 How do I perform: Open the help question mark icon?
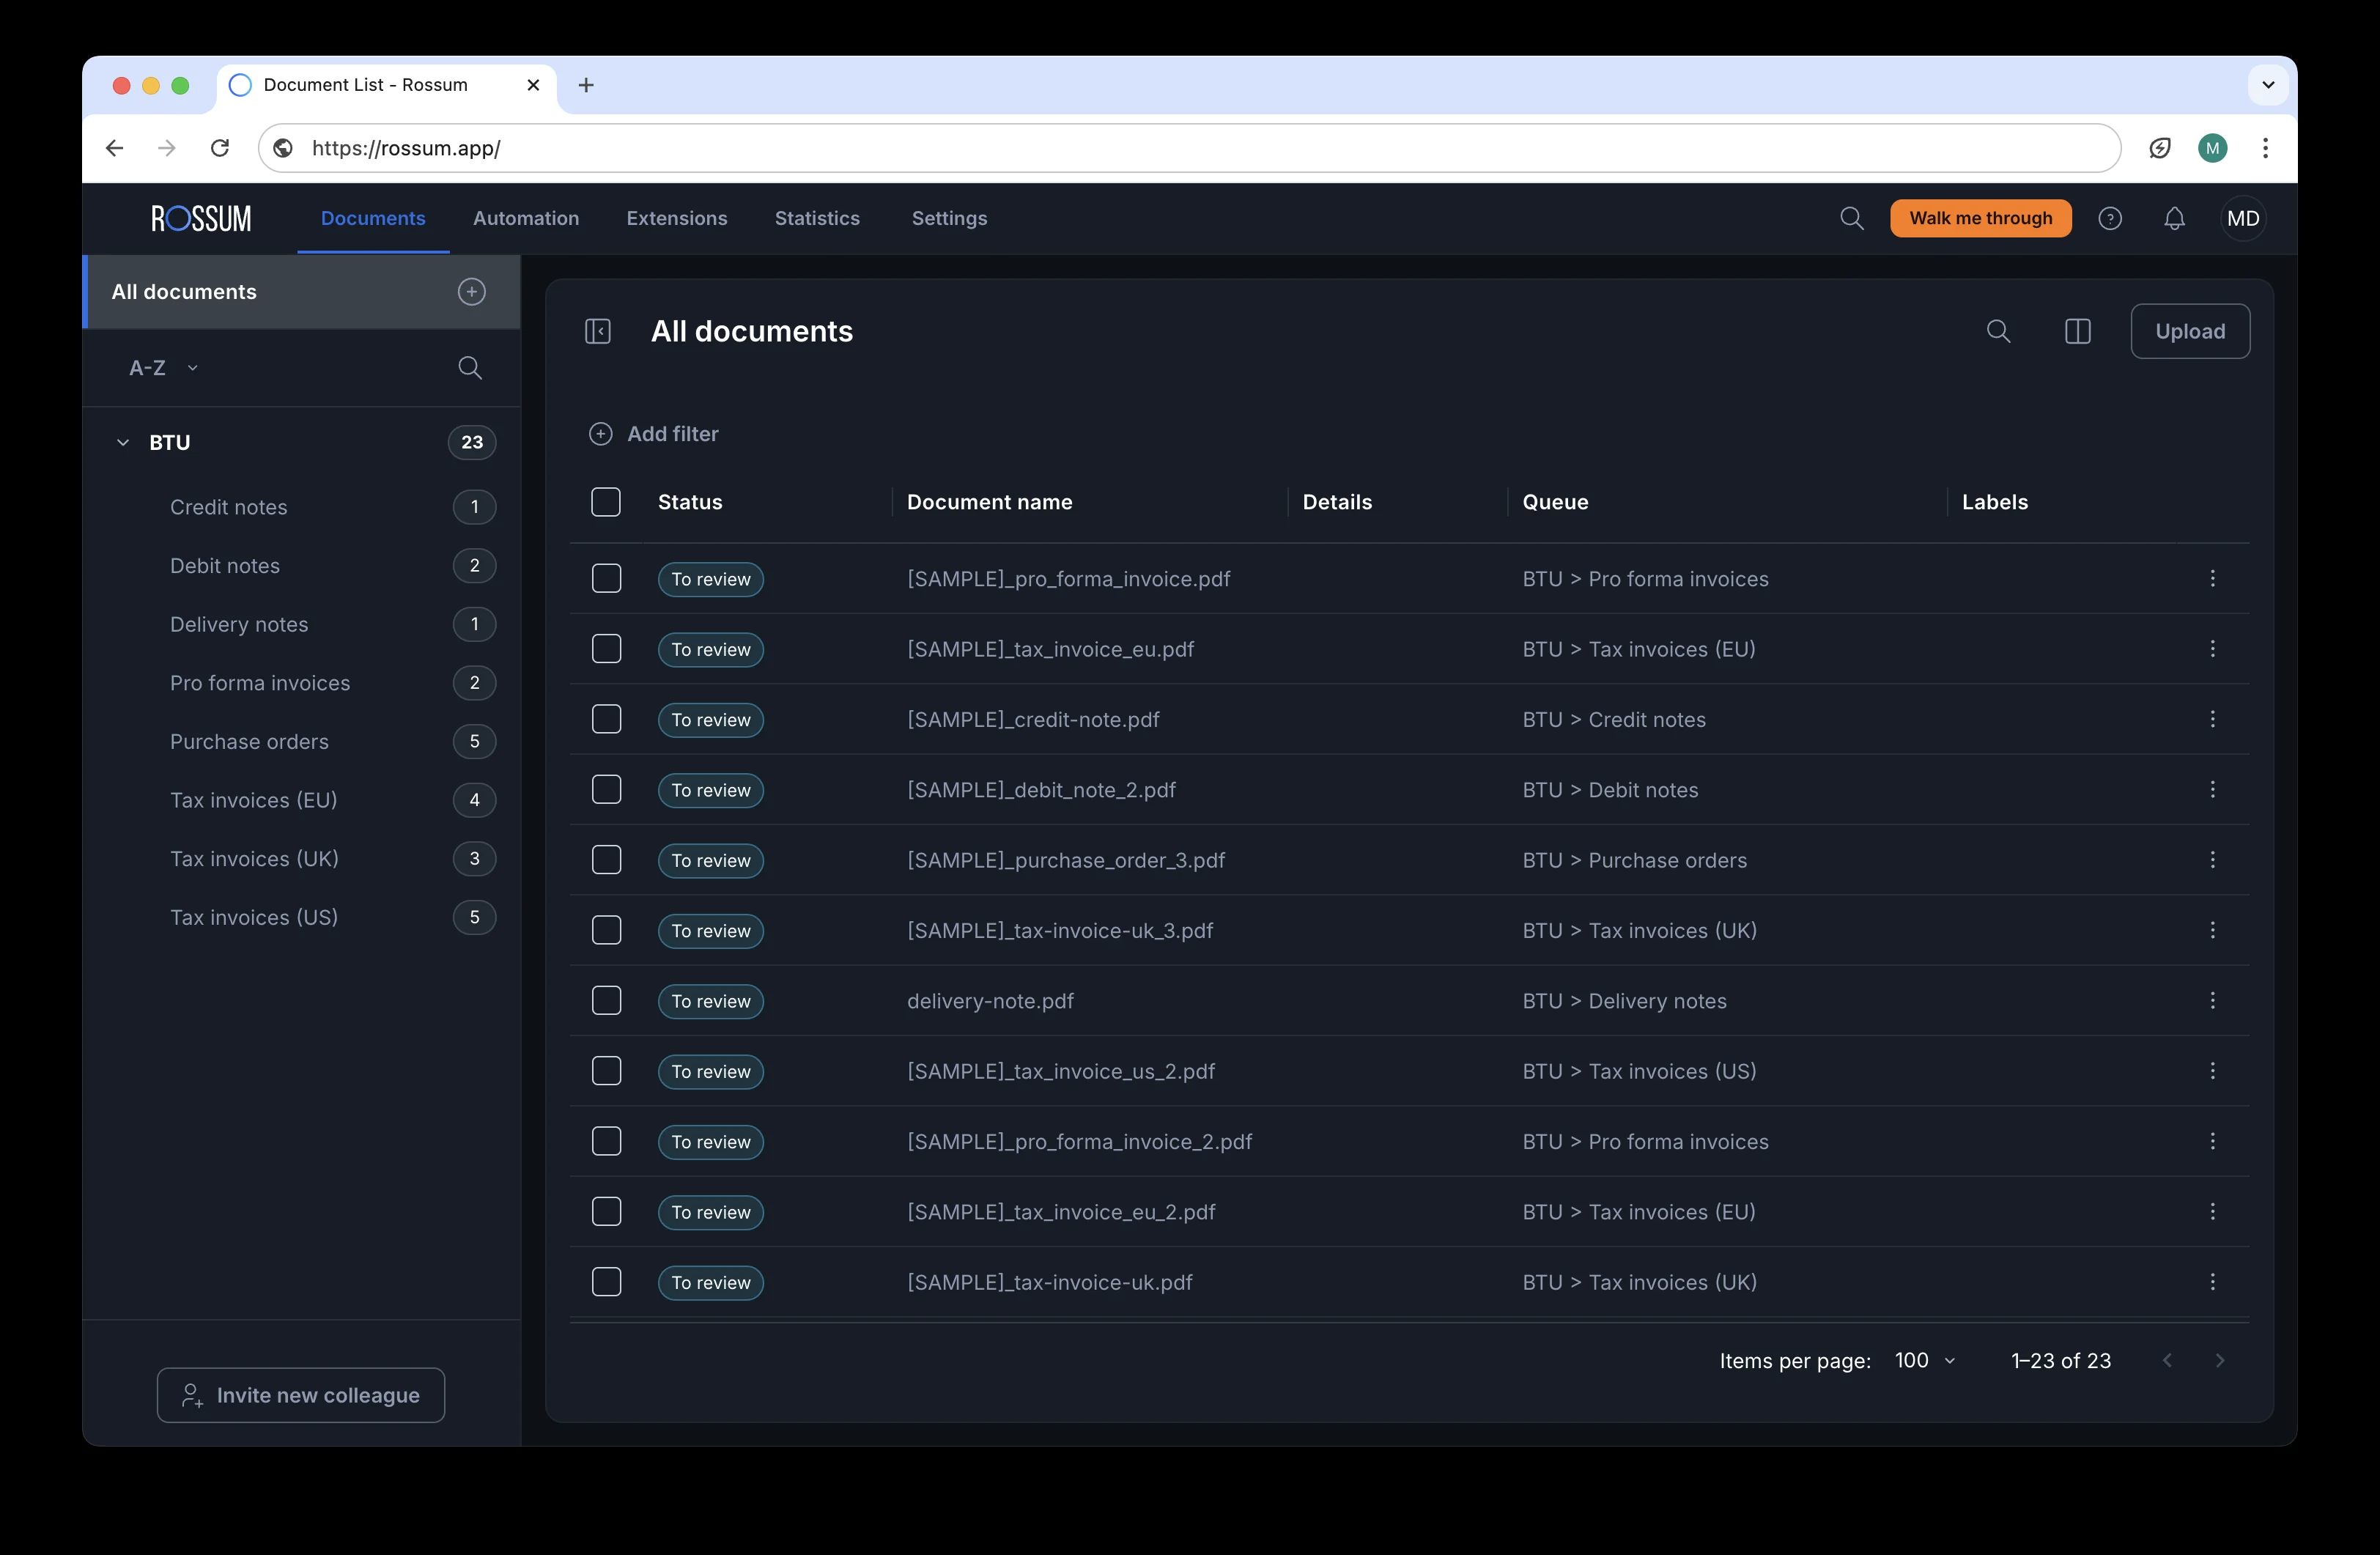coord(2110,218)
